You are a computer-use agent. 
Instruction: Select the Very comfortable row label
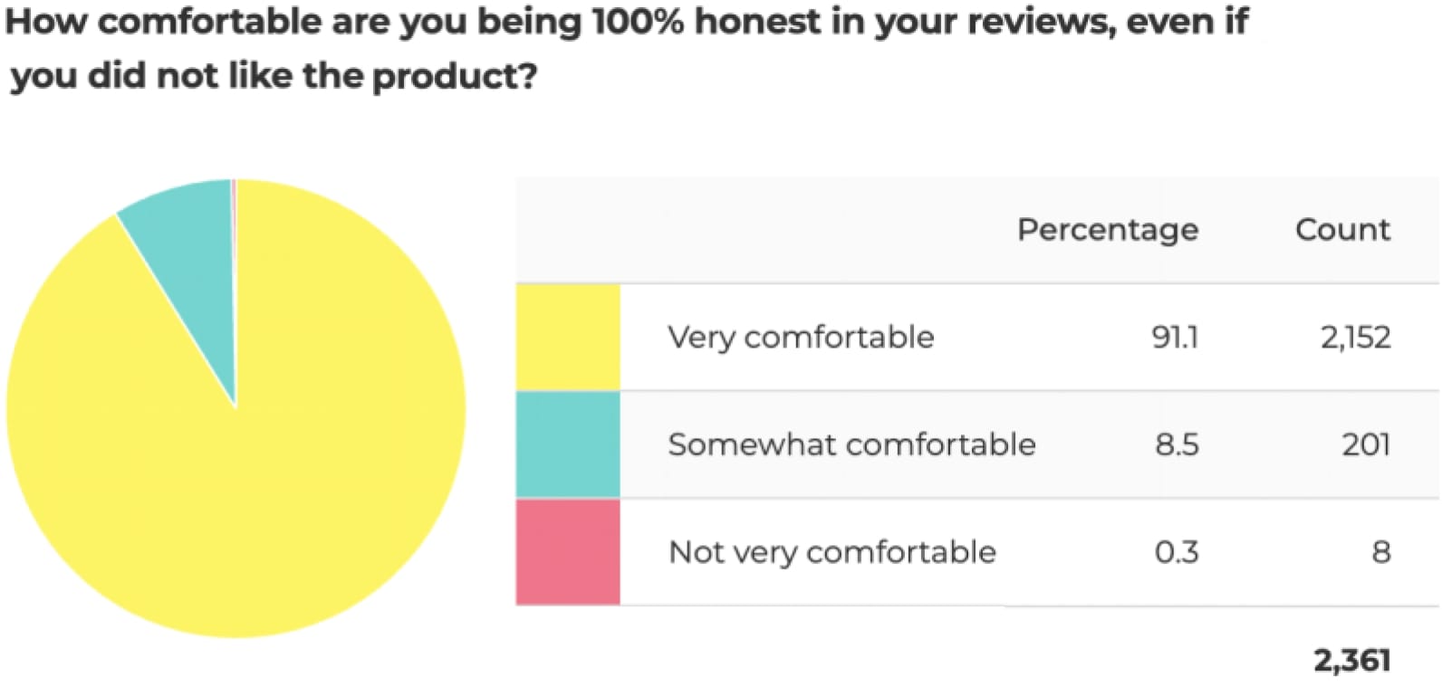coord(801,338)
